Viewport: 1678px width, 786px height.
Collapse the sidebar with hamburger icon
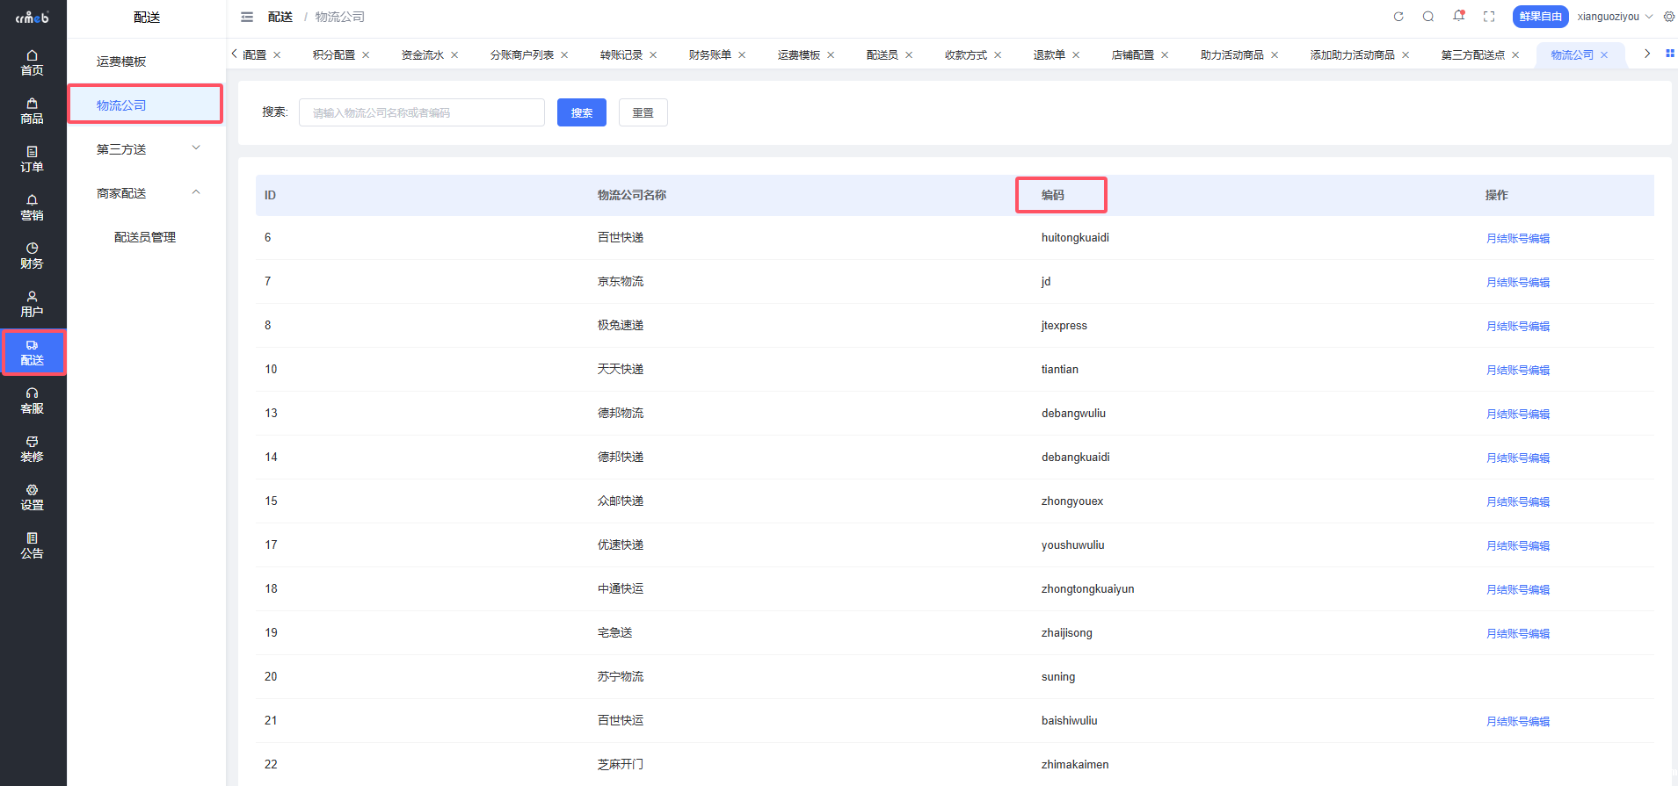coord(247,17)
